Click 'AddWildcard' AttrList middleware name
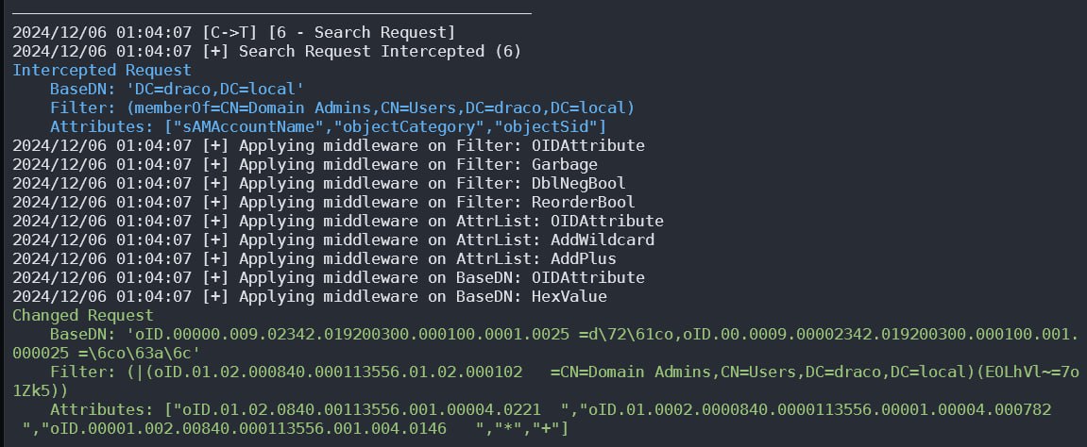 pyautogui.click(x=603, y=240)
